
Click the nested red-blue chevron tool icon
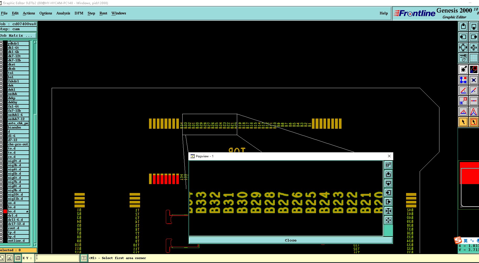(473, 111)
